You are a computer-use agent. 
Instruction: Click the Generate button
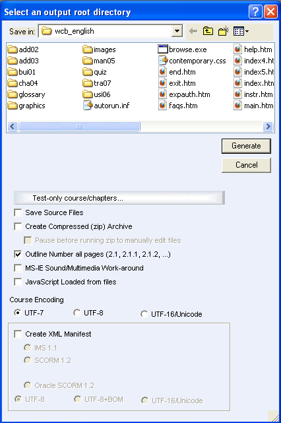pos(246,146)
